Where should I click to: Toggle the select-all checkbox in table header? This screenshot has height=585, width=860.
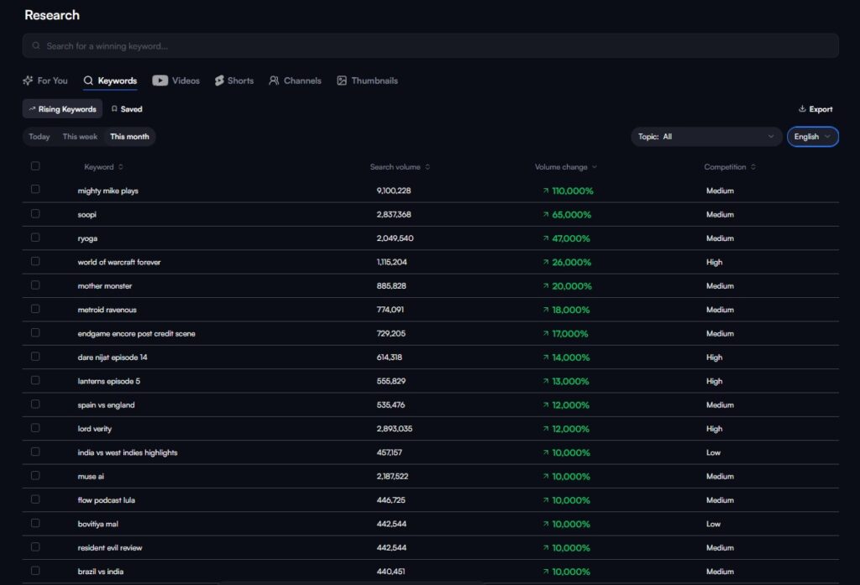point(35,165)
